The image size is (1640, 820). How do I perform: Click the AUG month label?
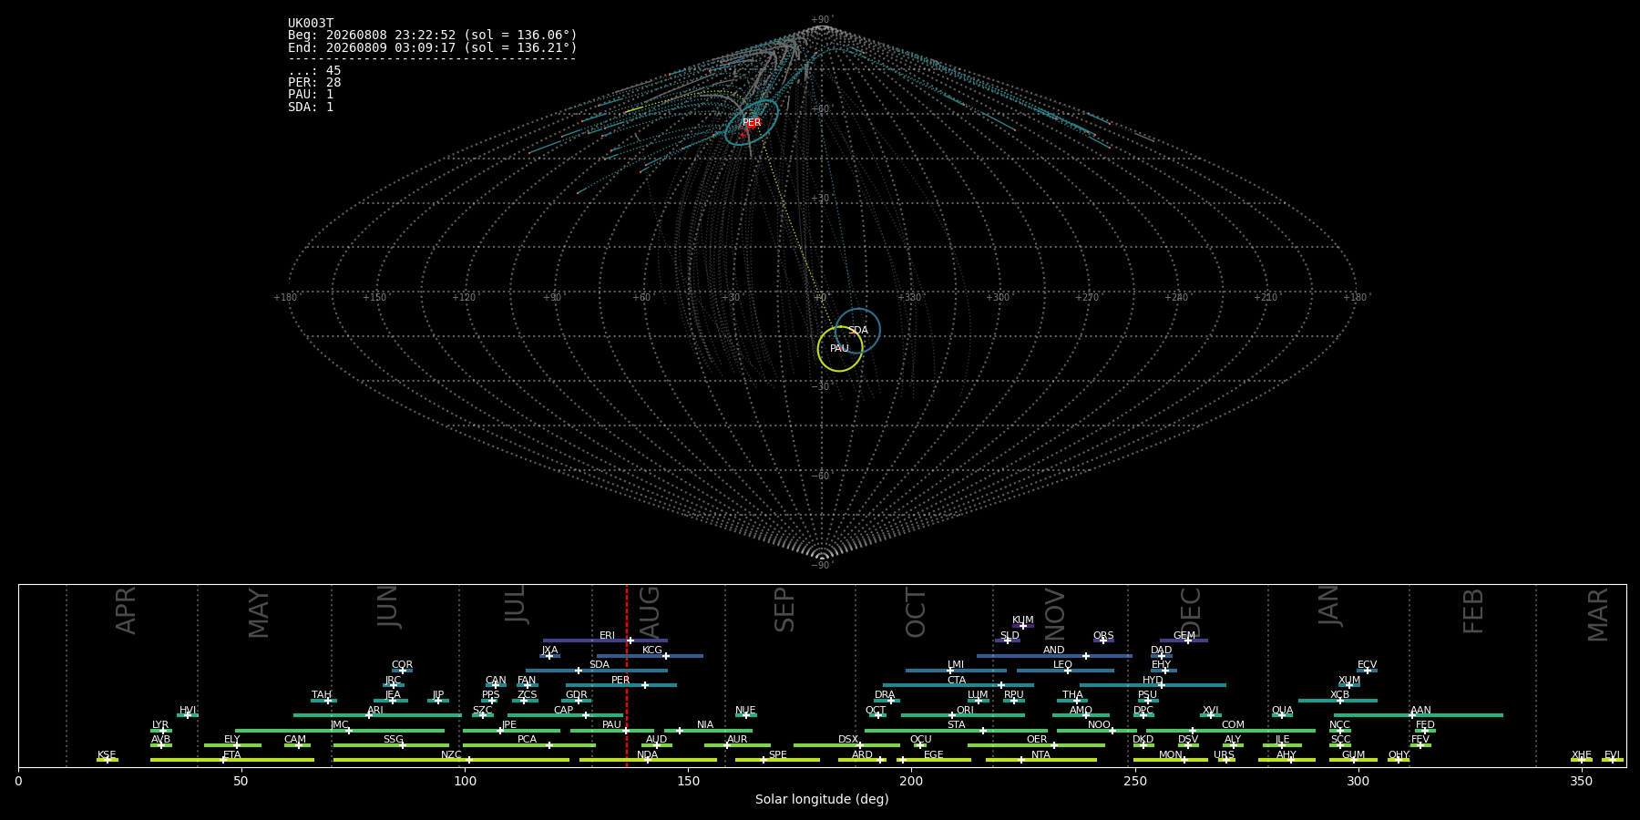point(650,612)
